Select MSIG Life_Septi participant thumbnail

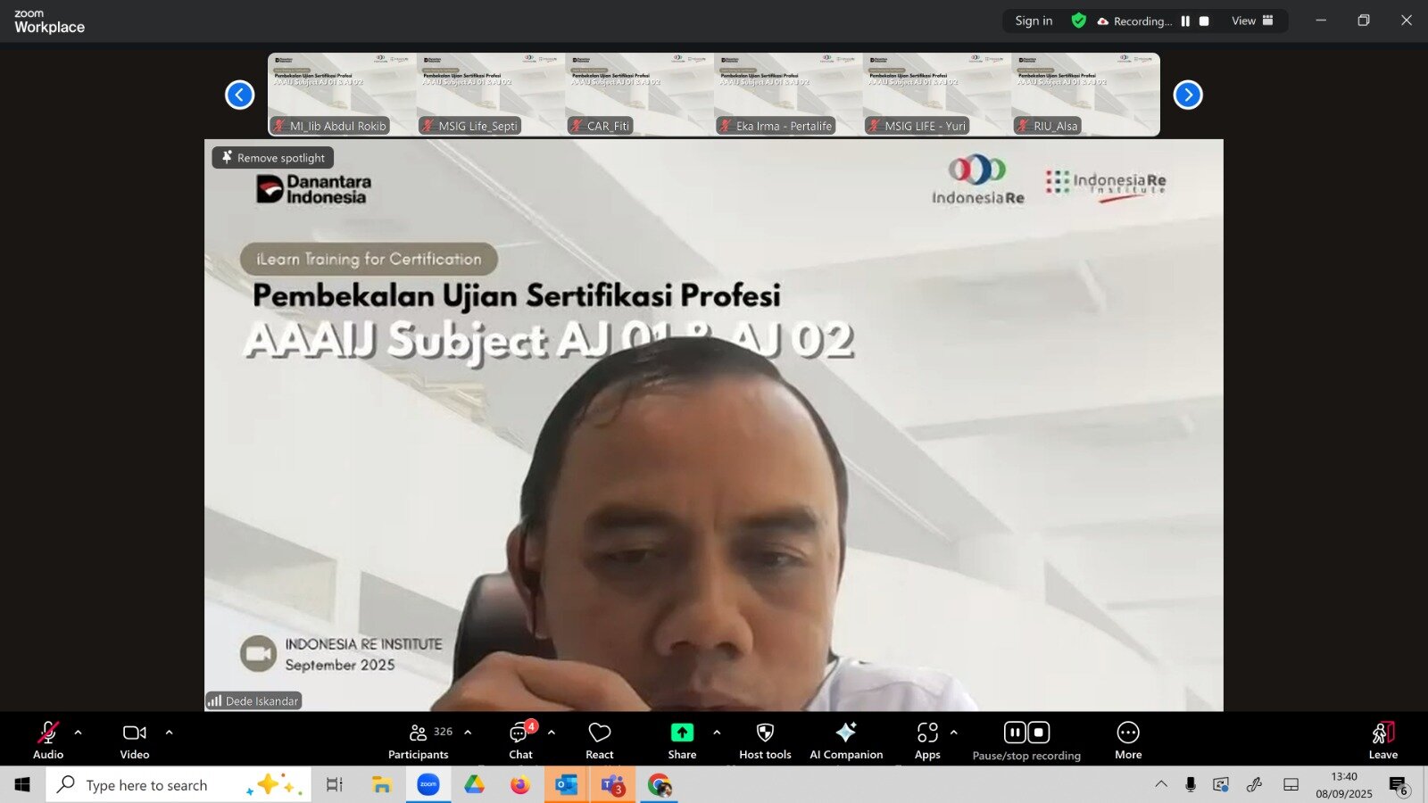tap(490, 95)
